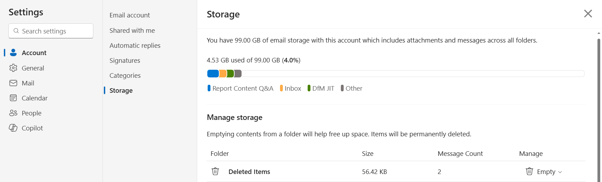Click the People icon in sidebar
The width and height of the screenshot is (602, 182).
tap(13, 113)
